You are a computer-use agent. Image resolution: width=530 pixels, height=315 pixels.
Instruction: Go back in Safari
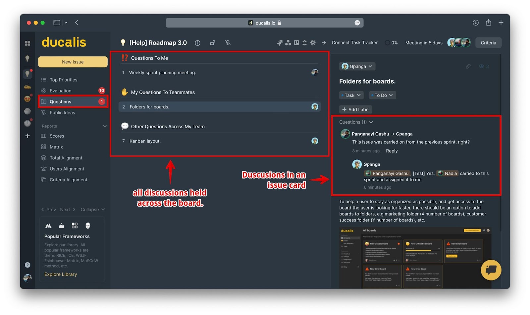tap(77, 23)
